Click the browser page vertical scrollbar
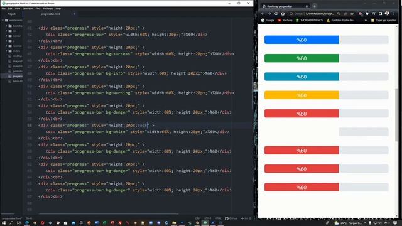 [x=396, y=114]
